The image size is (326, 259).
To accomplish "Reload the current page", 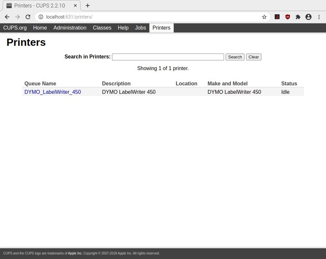I will tap(28, 17).
